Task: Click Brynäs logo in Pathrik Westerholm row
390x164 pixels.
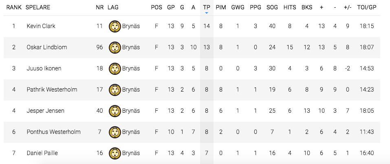Action: pyautogui.click(x=115, y=90)
